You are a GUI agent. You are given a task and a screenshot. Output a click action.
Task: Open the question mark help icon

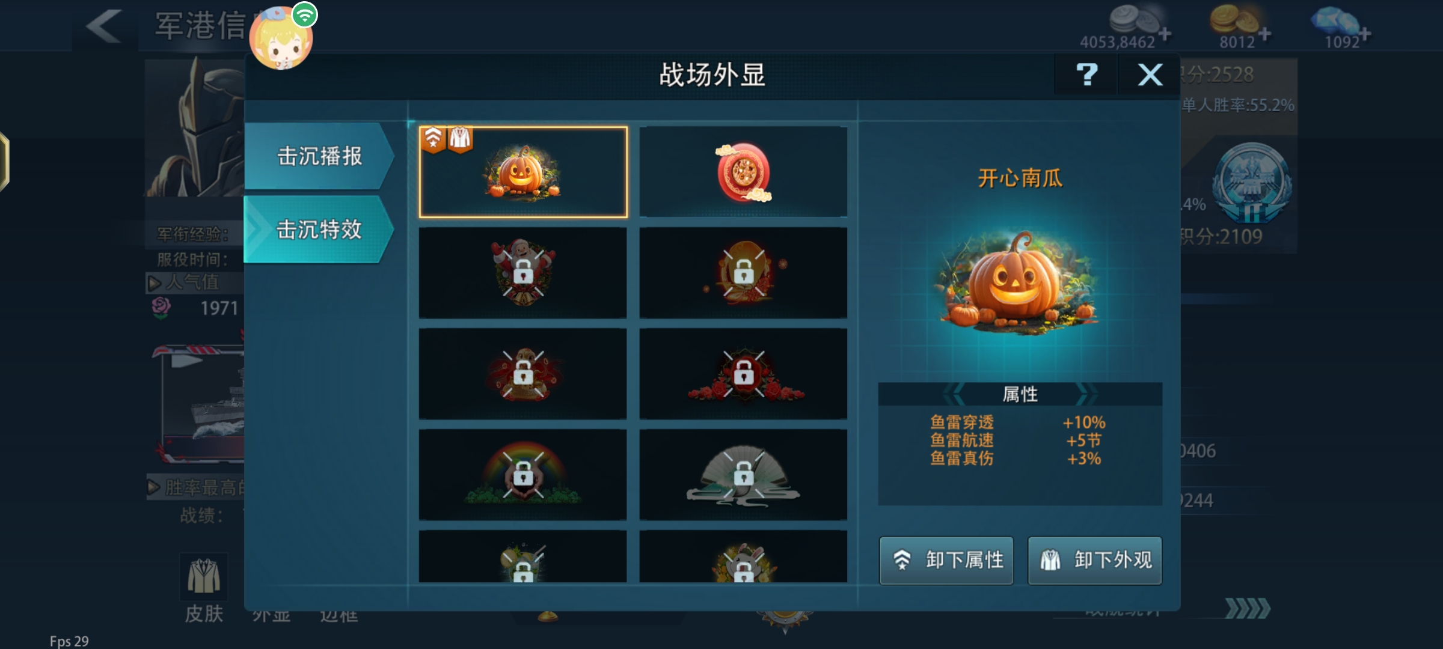point(1086,75)
